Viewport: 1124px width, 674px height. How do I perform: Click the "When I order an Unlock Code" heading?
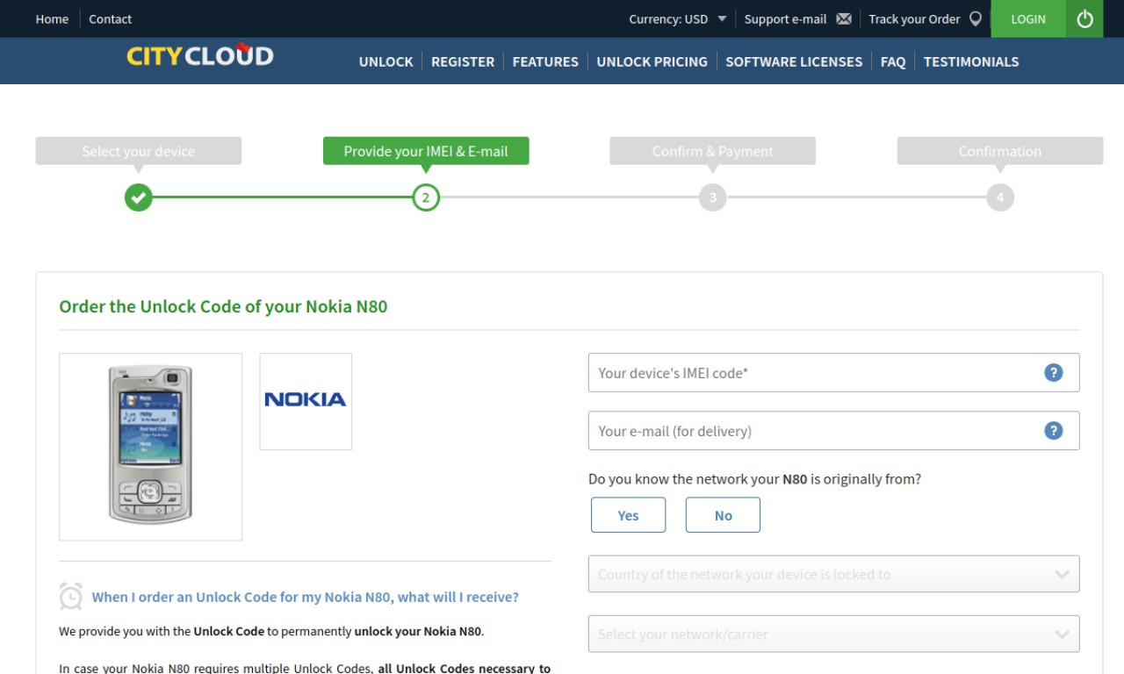click(x=305, y=597)
